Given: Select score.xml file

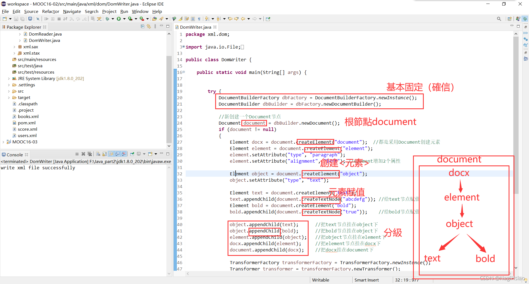Looking at the screenshot, I should point(28,129).
